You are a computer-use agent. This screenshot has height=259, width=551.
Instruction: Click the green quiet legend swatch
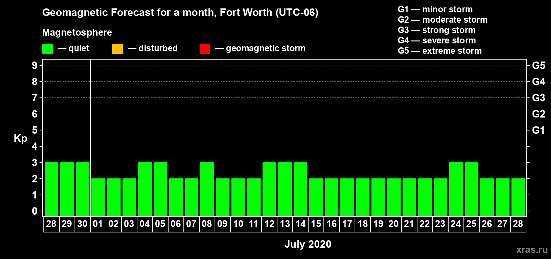pos(47,49)
